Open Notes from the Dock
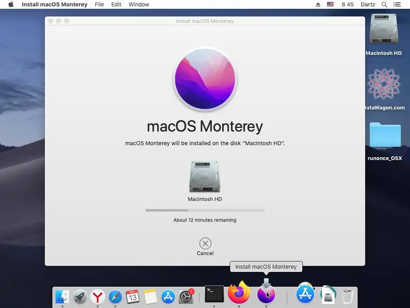This screenshot has height=308, width=410. click(151, 296)
